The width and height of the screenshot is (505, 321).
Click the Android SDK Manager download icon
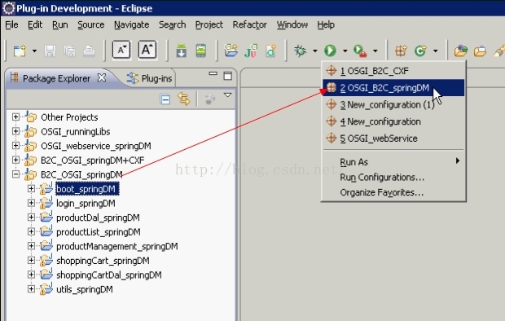coord(182,51)
